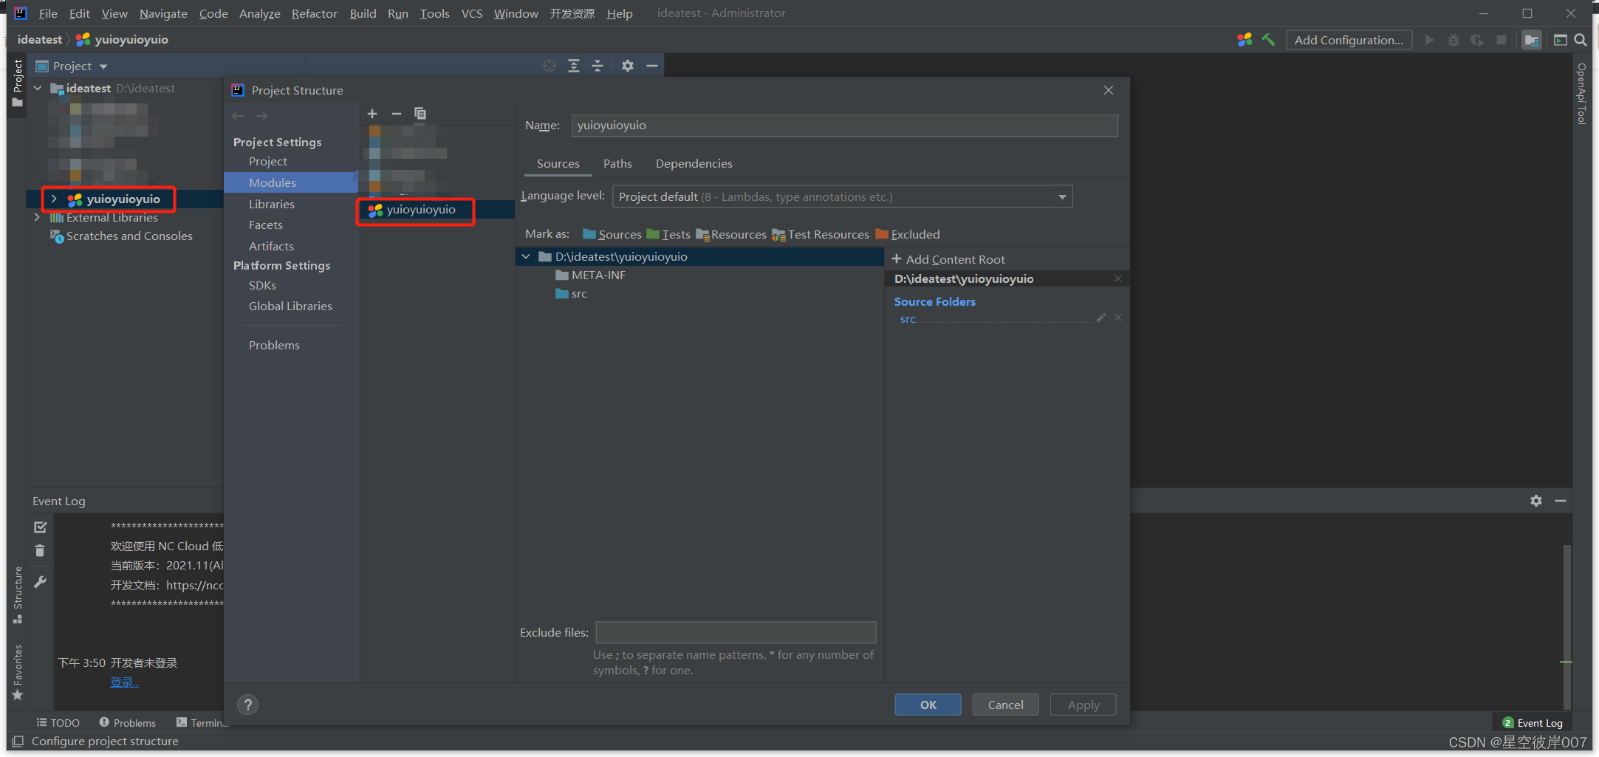Viewport: 1599px width, 757px height.
Task: Expand External Libraries node
Action: [37, 217]
